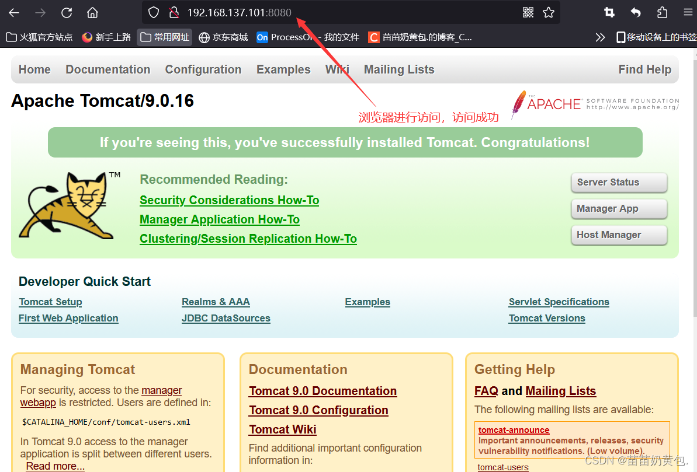Click the Server Status button
Screen dimensions: 697x472
(619, 183)
